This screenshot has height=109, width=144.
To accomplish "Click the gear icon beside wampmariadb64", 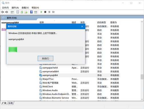I will (x=41, y=71).
